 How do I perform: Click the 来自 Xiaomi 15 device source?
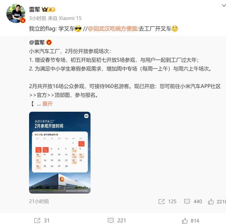[x=65, y=18]
